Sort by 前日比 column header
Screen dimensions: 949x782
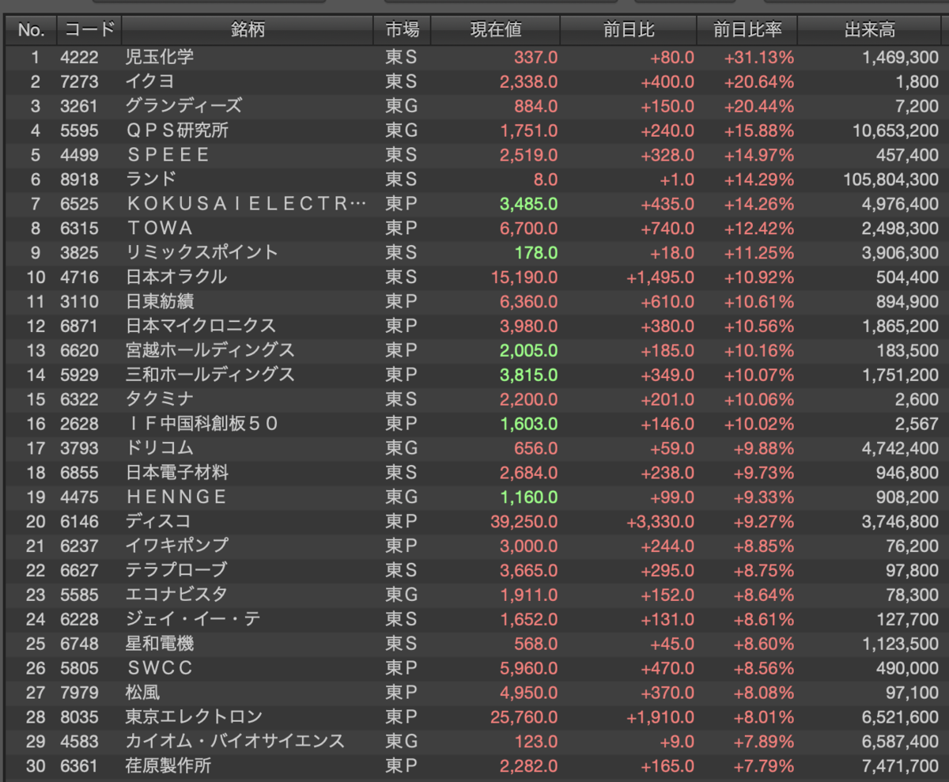629,30
